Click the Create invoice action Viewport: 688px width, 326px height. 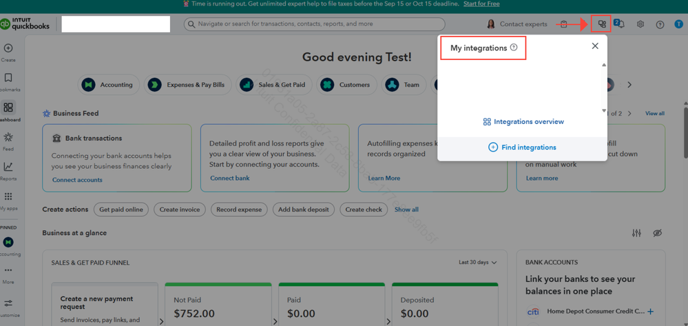coord(180,210)
